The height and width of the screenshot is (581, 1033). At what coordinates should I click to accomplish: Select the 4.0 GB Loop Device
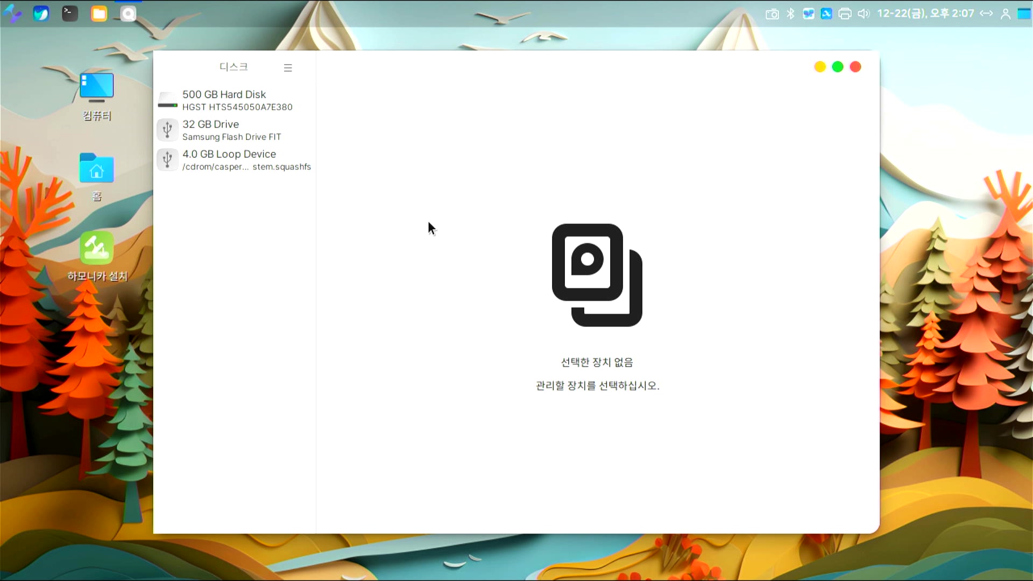235,160
